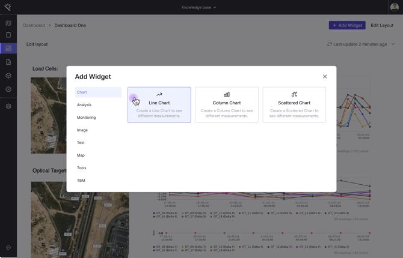The height and width of the screenshot is (258, 403).
Task: Select the Text category
Action: point(98,143)
